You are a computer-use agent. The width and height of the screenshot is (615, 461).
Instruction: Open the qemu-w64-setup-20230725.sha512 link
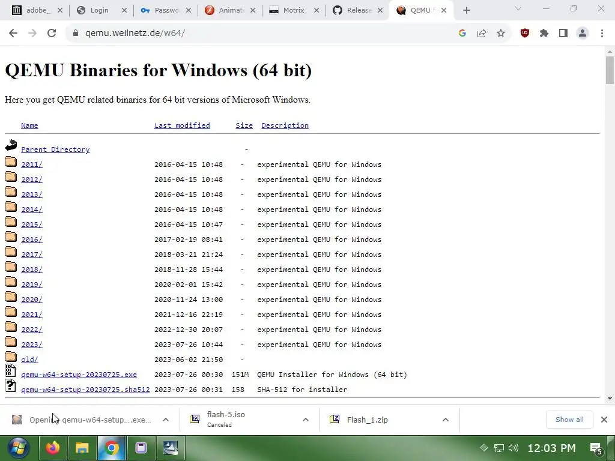85,390
